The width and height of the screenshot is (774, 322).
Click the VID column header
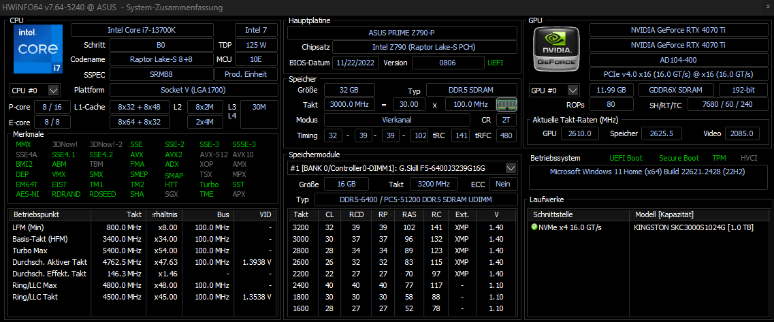[256, 215]
